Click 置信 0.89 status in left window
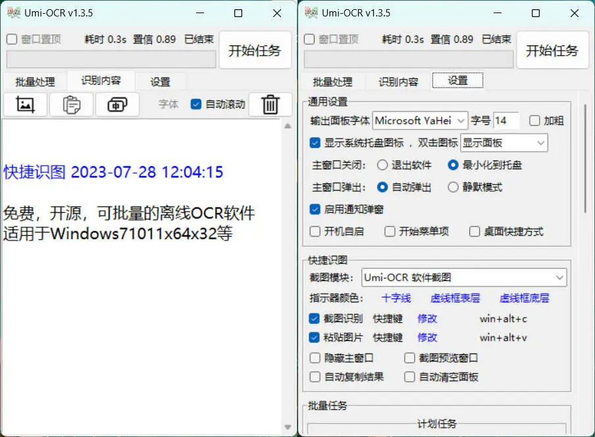The height and width of the screenshot is (437, 595). click(154, 39)
